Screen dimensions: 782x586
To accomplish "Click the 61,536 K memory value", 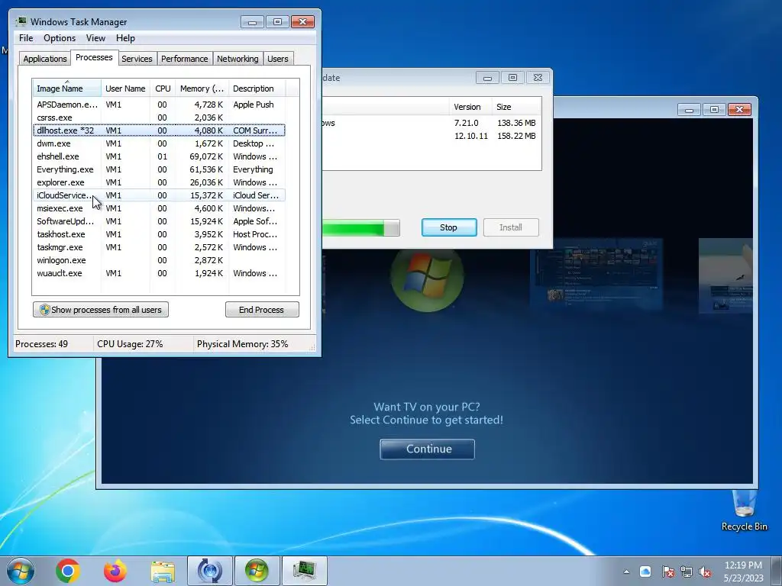I will (206, 169).
